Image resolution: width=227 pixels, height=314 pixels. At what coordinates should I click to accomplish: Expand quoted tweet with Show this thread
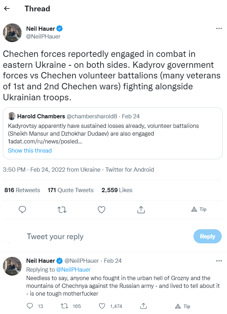click(30, 150)
